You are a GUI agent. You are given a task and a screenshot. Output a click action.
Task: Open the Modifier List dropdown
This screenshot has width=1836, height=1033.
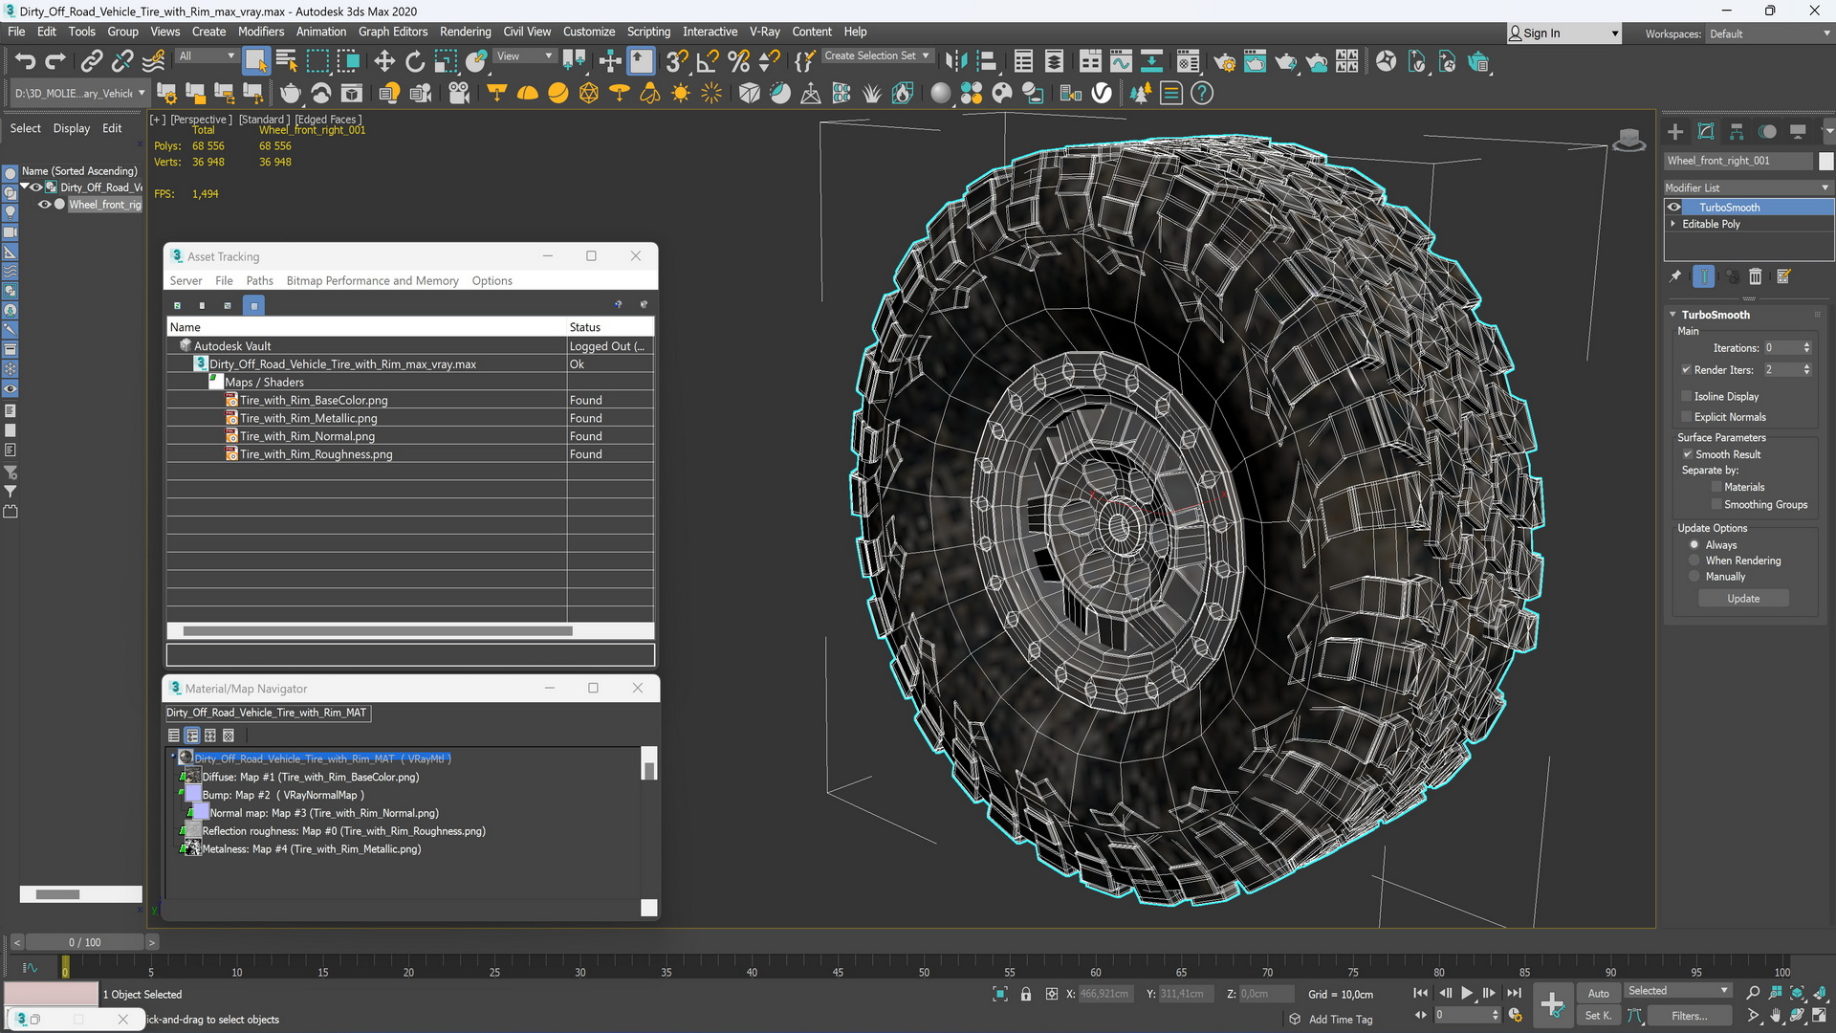[1746, 187]
